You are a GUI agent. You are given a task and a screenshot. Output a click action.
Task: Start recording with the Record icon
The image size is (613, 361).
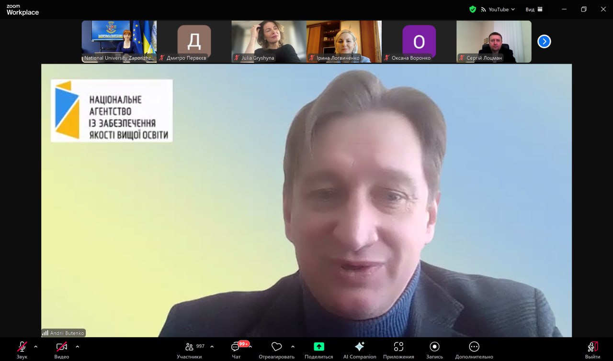click(434, 347)
